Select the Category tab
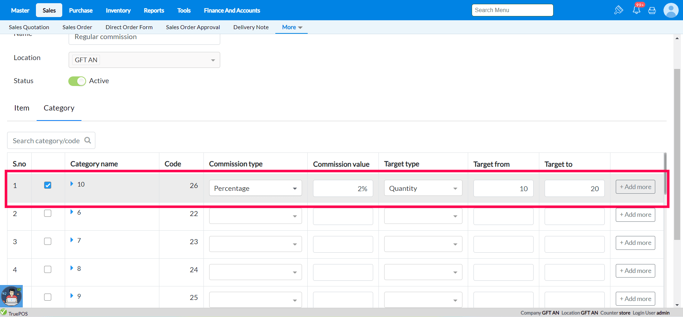 coord(59,108)
